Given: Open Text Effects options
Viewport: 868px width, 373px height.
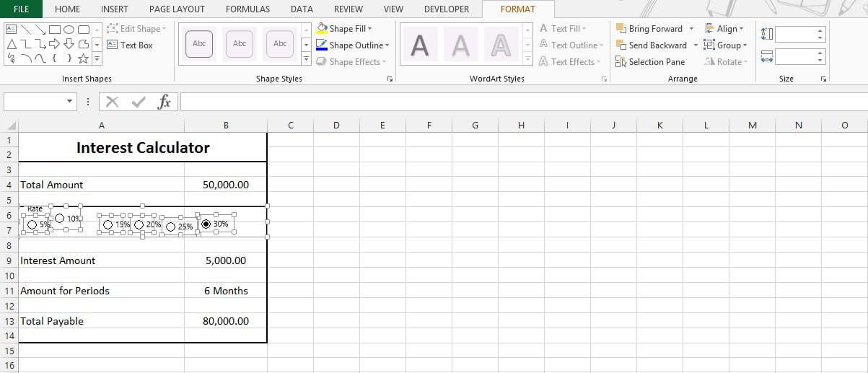Looking at the screenshot, I should click(570, 62).
